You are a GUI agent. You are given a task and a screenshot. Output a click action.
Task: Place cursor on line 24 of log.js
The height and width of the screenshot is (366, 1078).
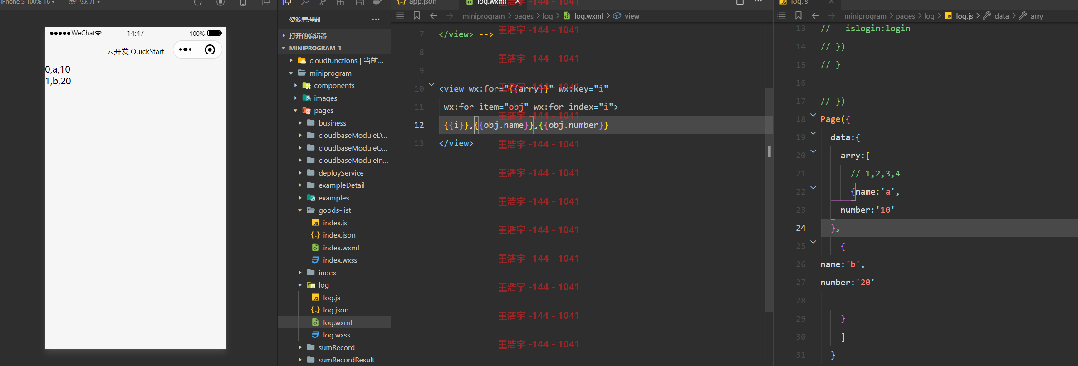[x=949, y=228]
